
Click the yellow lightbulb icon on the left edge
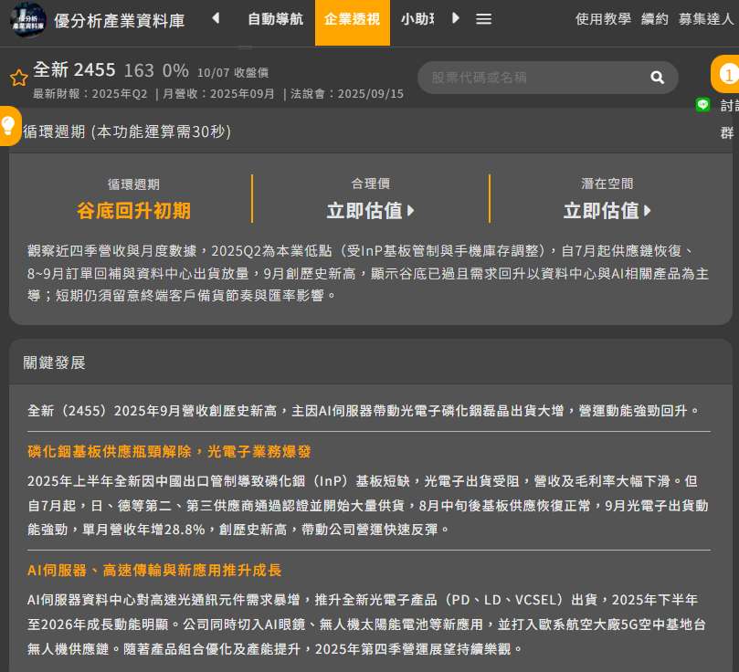pyautogui.click(x=9, y=124)
